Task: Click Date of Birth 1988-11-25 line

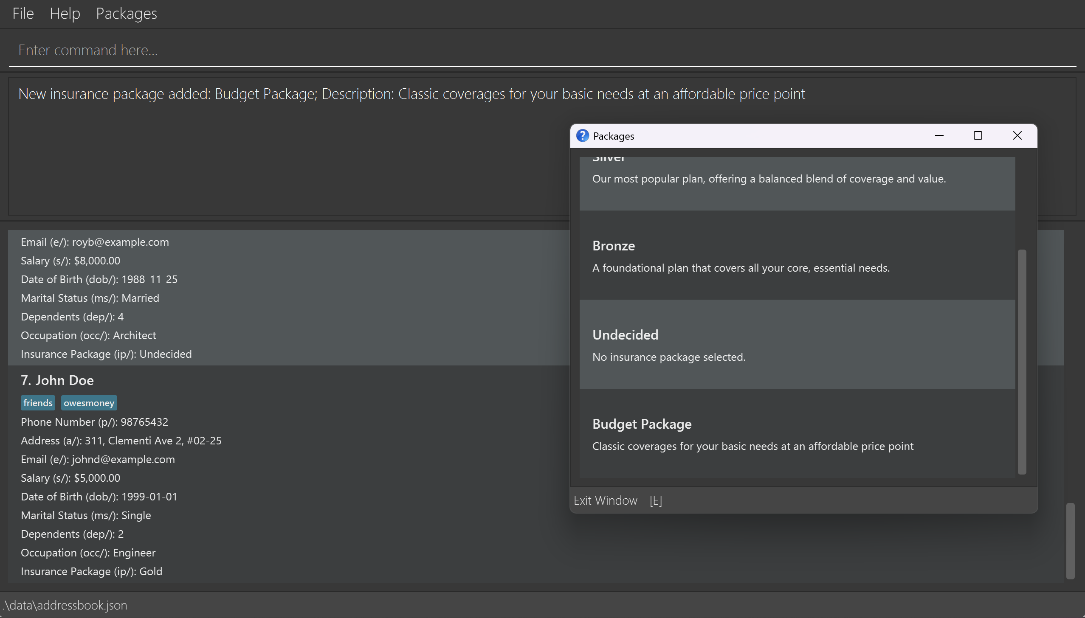Action: (99, 279)
